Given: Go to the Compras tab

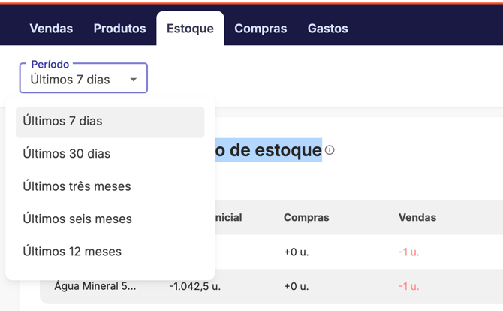Looking at the screenshot, I should pyautogui.click(x=261, y=29).
